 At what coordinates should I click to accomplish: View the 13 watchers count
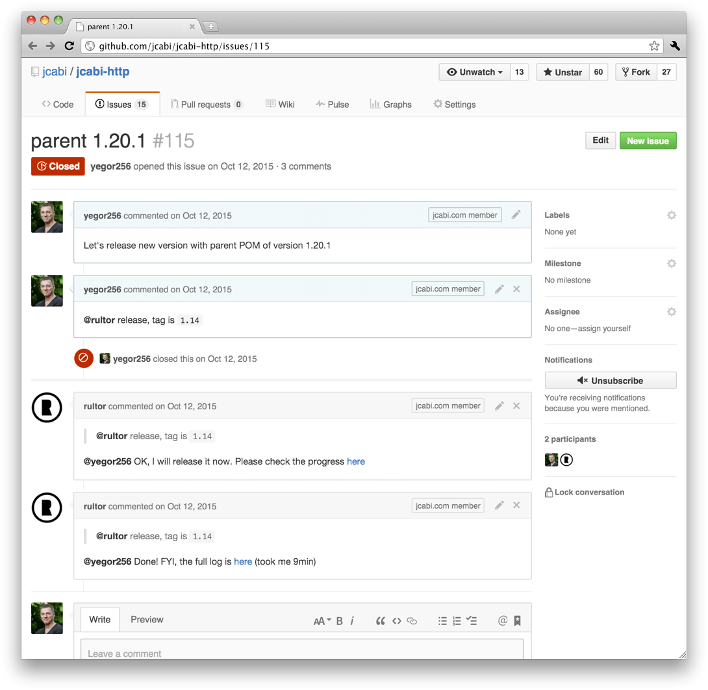click(x=519, y=72)
